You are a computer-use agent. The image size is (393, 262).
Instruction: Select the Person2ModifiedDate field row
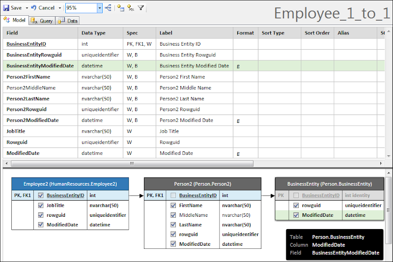tap(194, 120)
